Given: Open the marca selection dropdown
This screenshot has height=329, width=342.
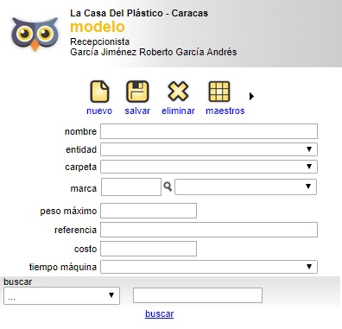Looking at the screenshot, I should pos(245,187).
